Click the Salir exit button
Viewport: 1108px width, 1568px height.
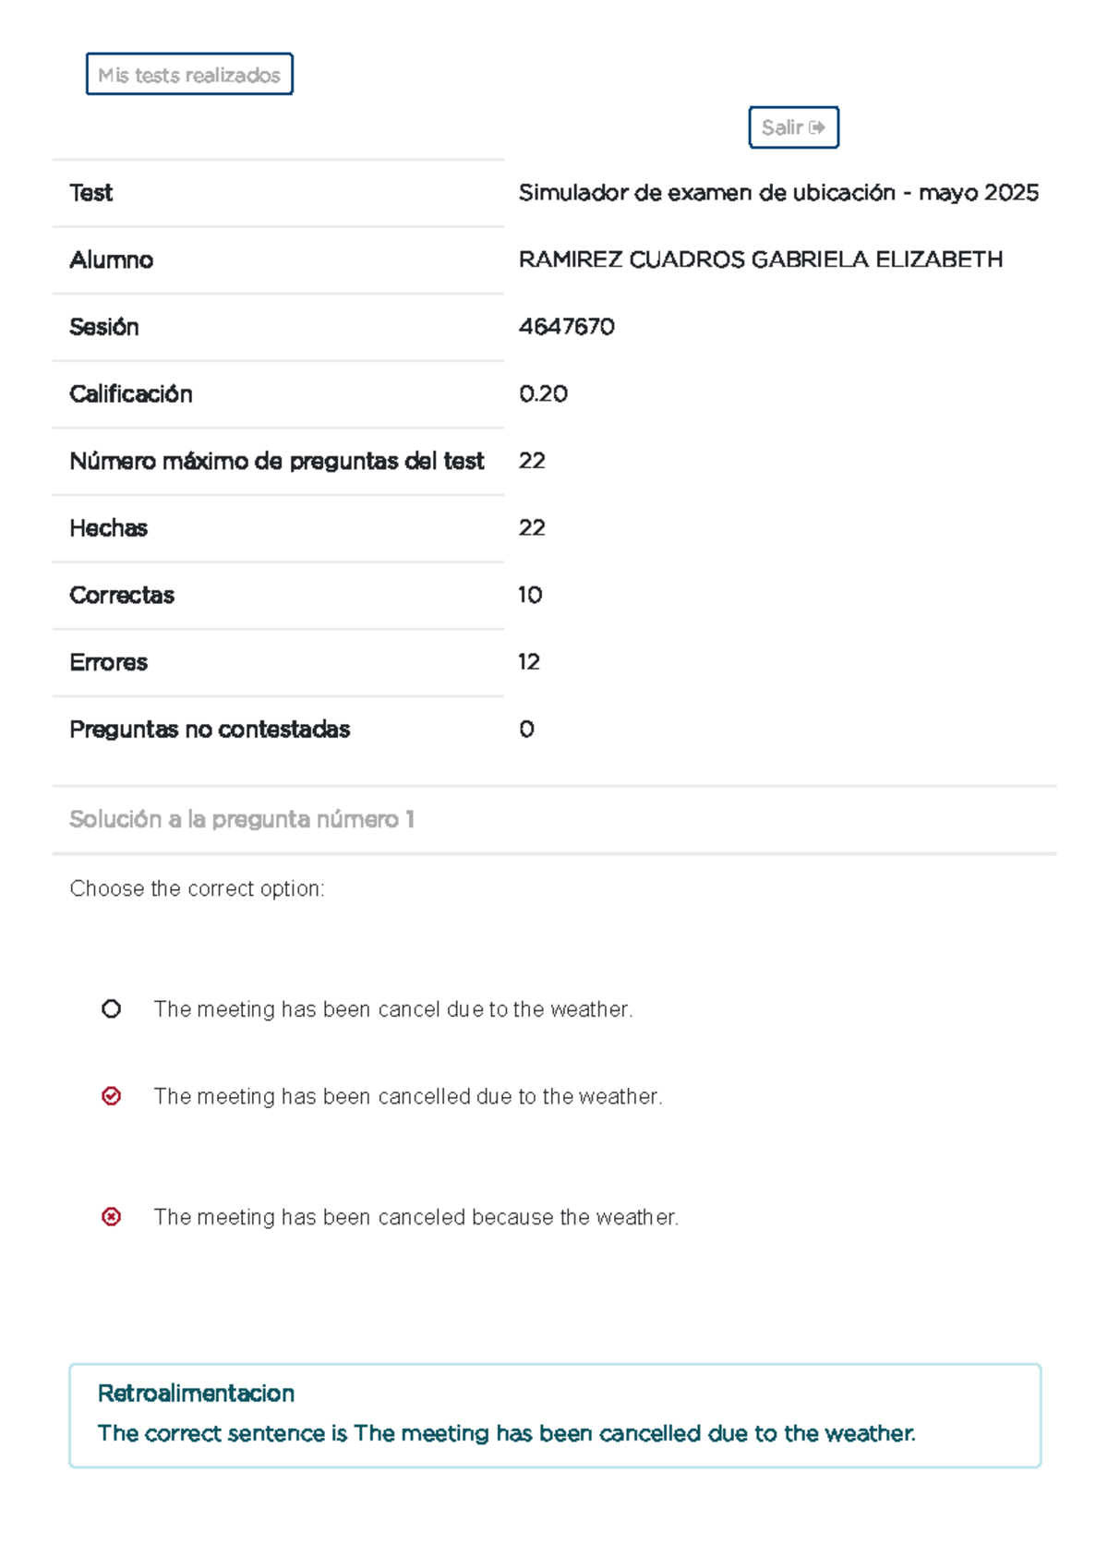(793, 127)
